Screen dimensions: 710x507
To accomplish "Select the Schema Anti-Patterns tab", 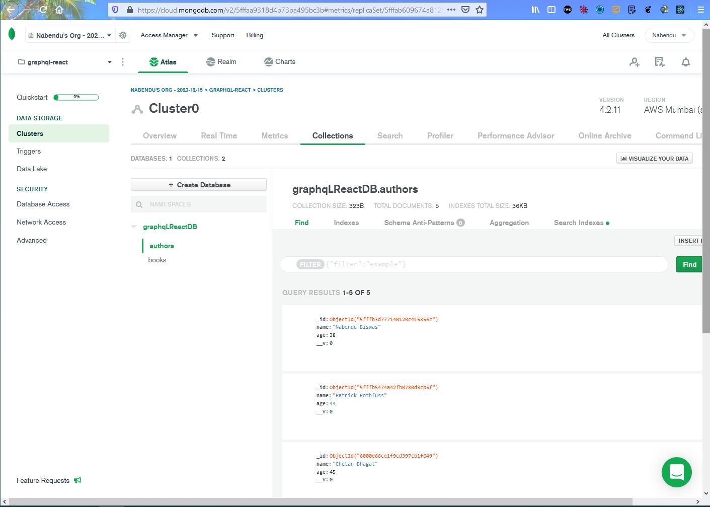I will [424, 223].
